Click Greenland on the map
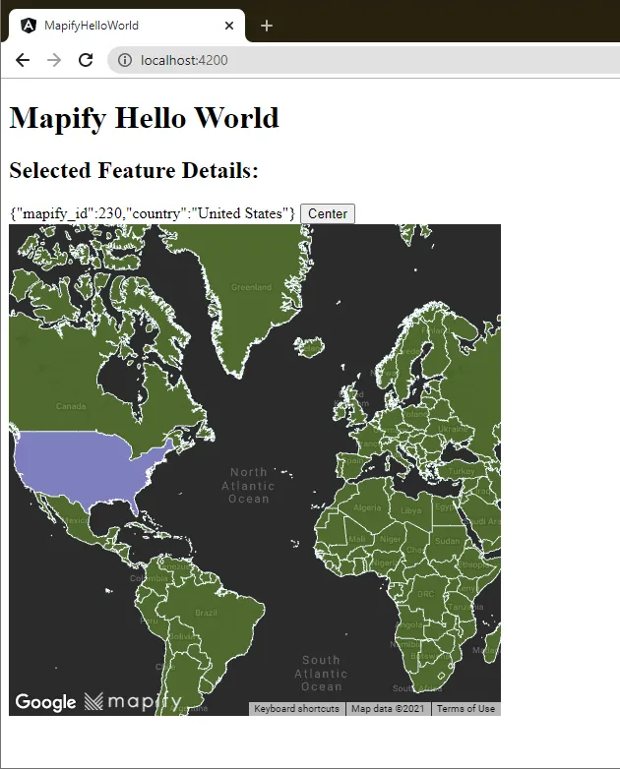The height and width of the screenshot is (769, 620). pyautogui.click(x=251, y=287)
